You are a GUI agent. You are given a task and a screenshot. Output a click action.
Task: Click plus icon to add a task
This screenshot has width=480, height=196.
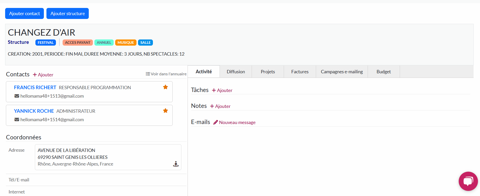coord(214,90)
